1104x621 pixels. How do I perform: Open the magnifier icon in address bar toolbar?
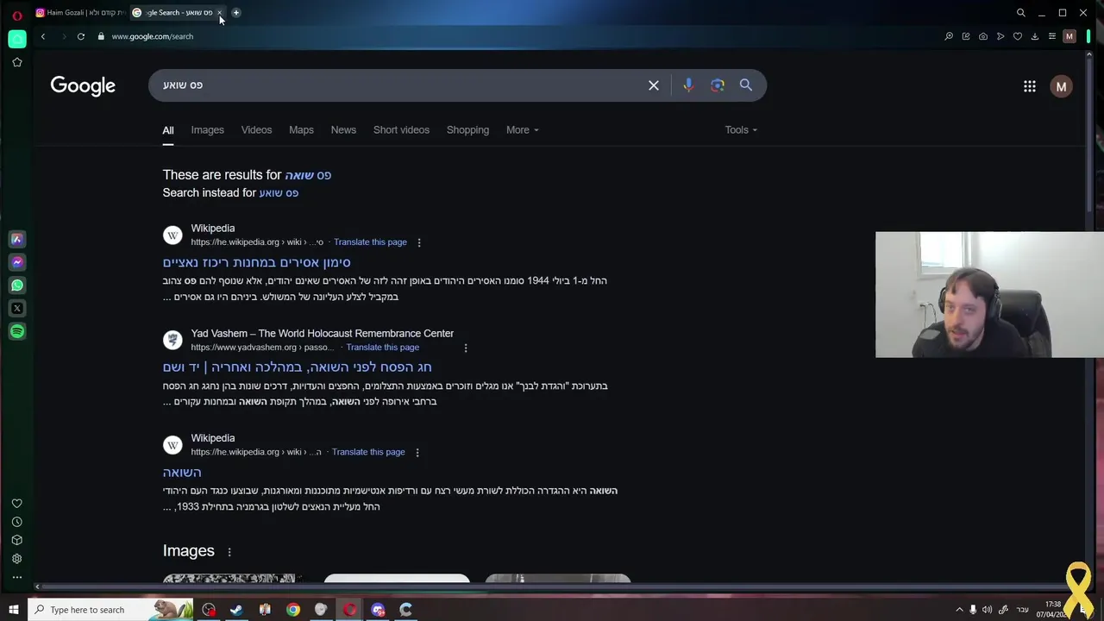[x=949, y=36]
